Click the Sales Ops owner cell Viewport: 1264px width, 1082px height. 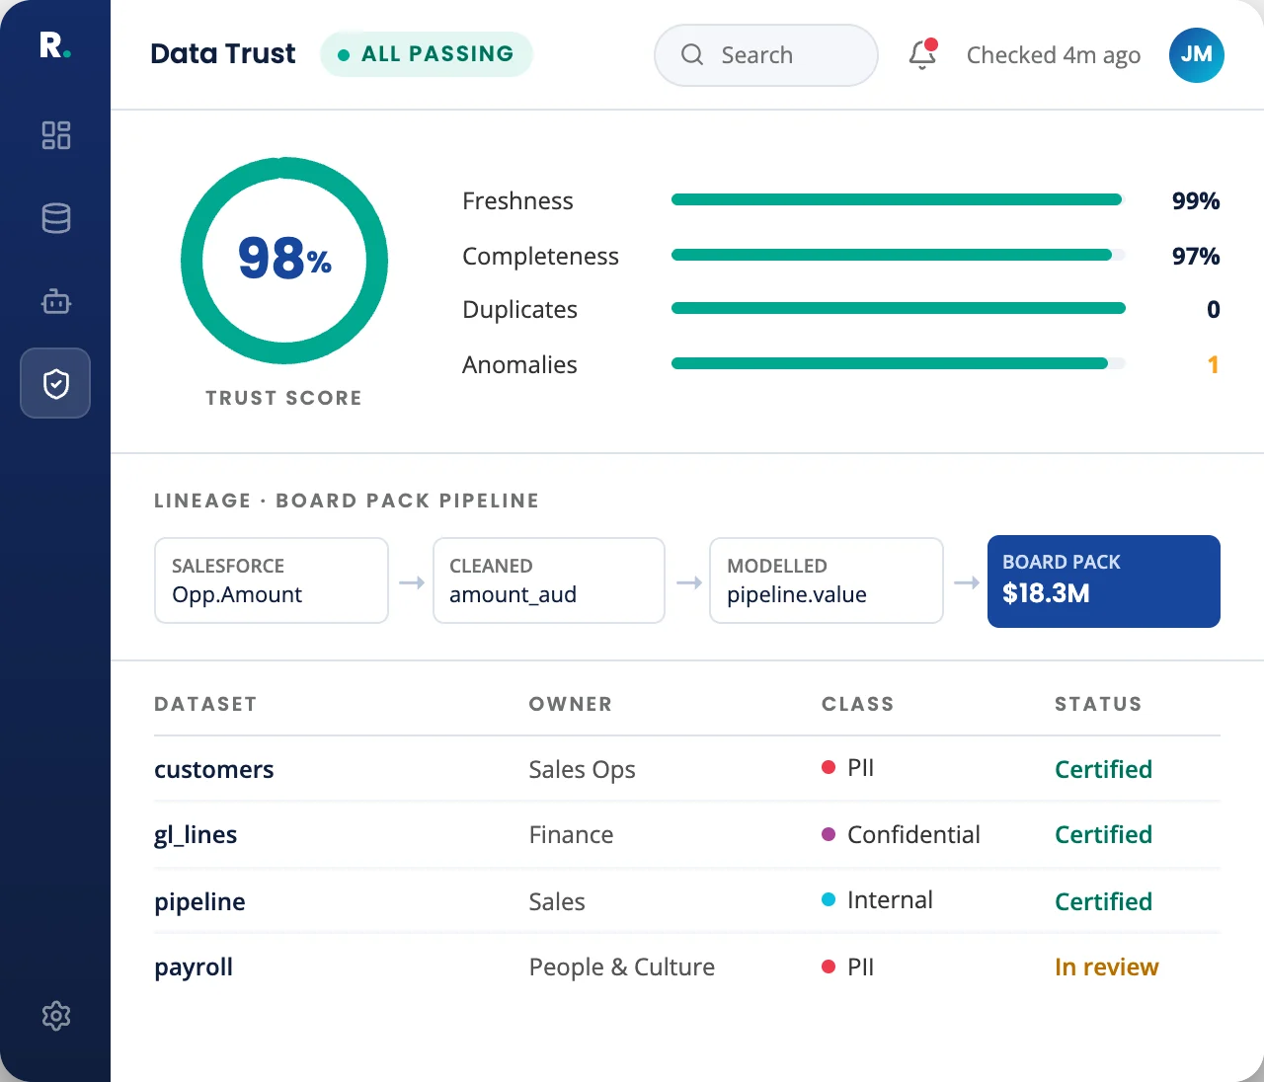(x=583, y=769)
